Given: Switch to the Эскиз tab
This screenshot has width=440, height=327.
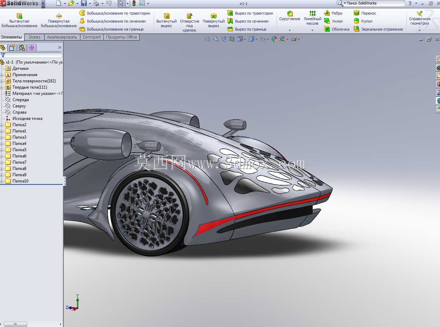Looking at the screenshot, I should (34, 37).
